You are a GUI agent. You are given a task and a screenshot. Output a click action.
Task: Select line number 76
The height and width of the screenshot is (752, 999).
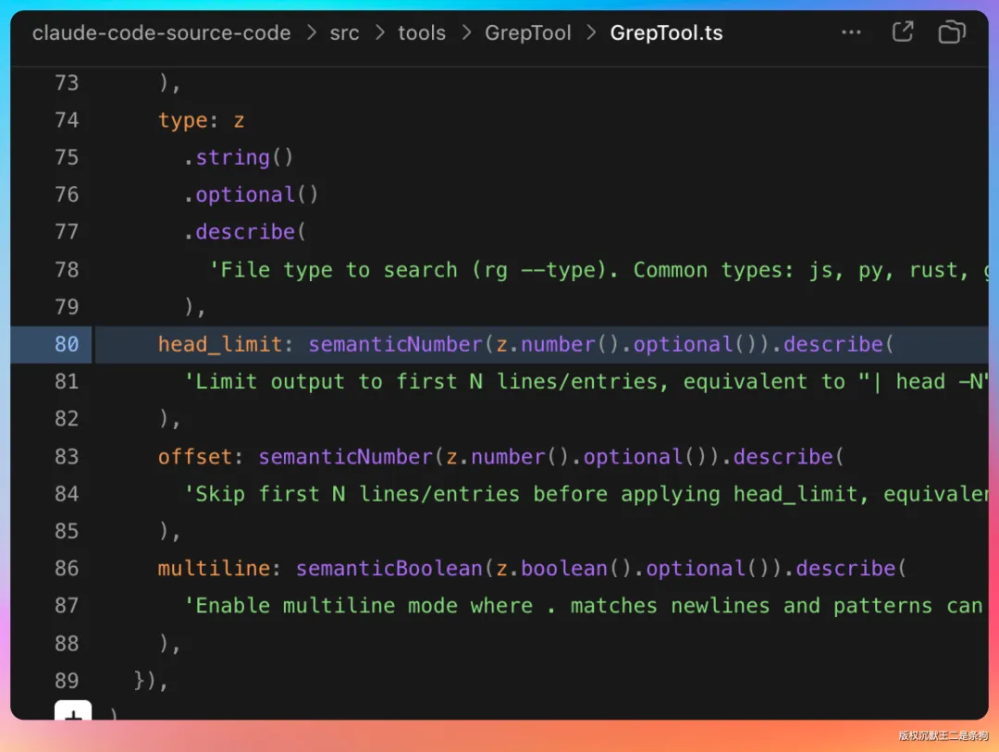[67, 194]
